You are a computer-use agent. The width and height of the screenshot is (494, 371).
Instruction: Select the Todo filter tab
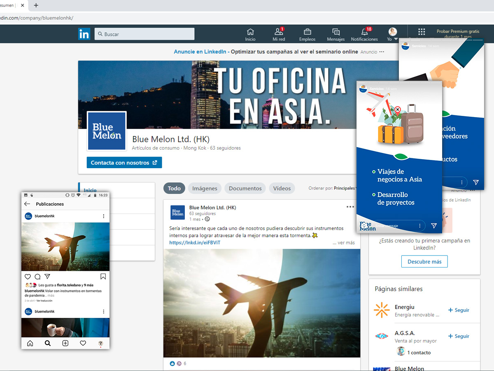click(x=174, y=188)
